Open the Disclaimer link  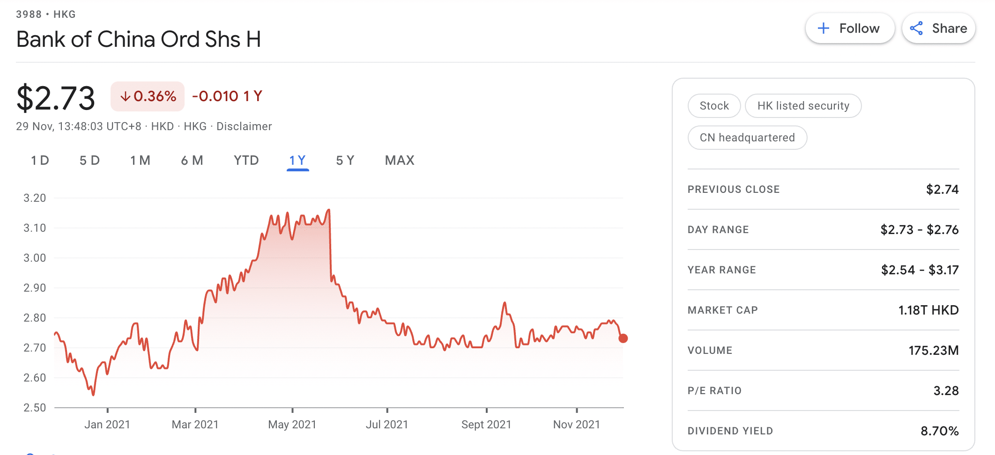pos(244,126)
